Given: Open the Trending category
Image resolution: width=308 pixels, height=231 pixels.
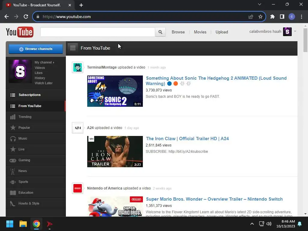Looking at the screenshot, I should (36, 117).
